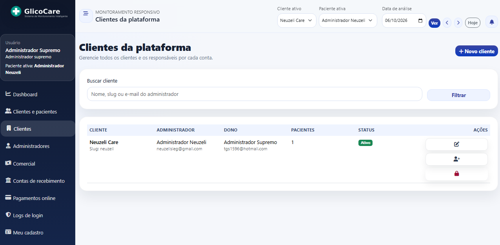Click the Filtrar button

coord(458,95)
